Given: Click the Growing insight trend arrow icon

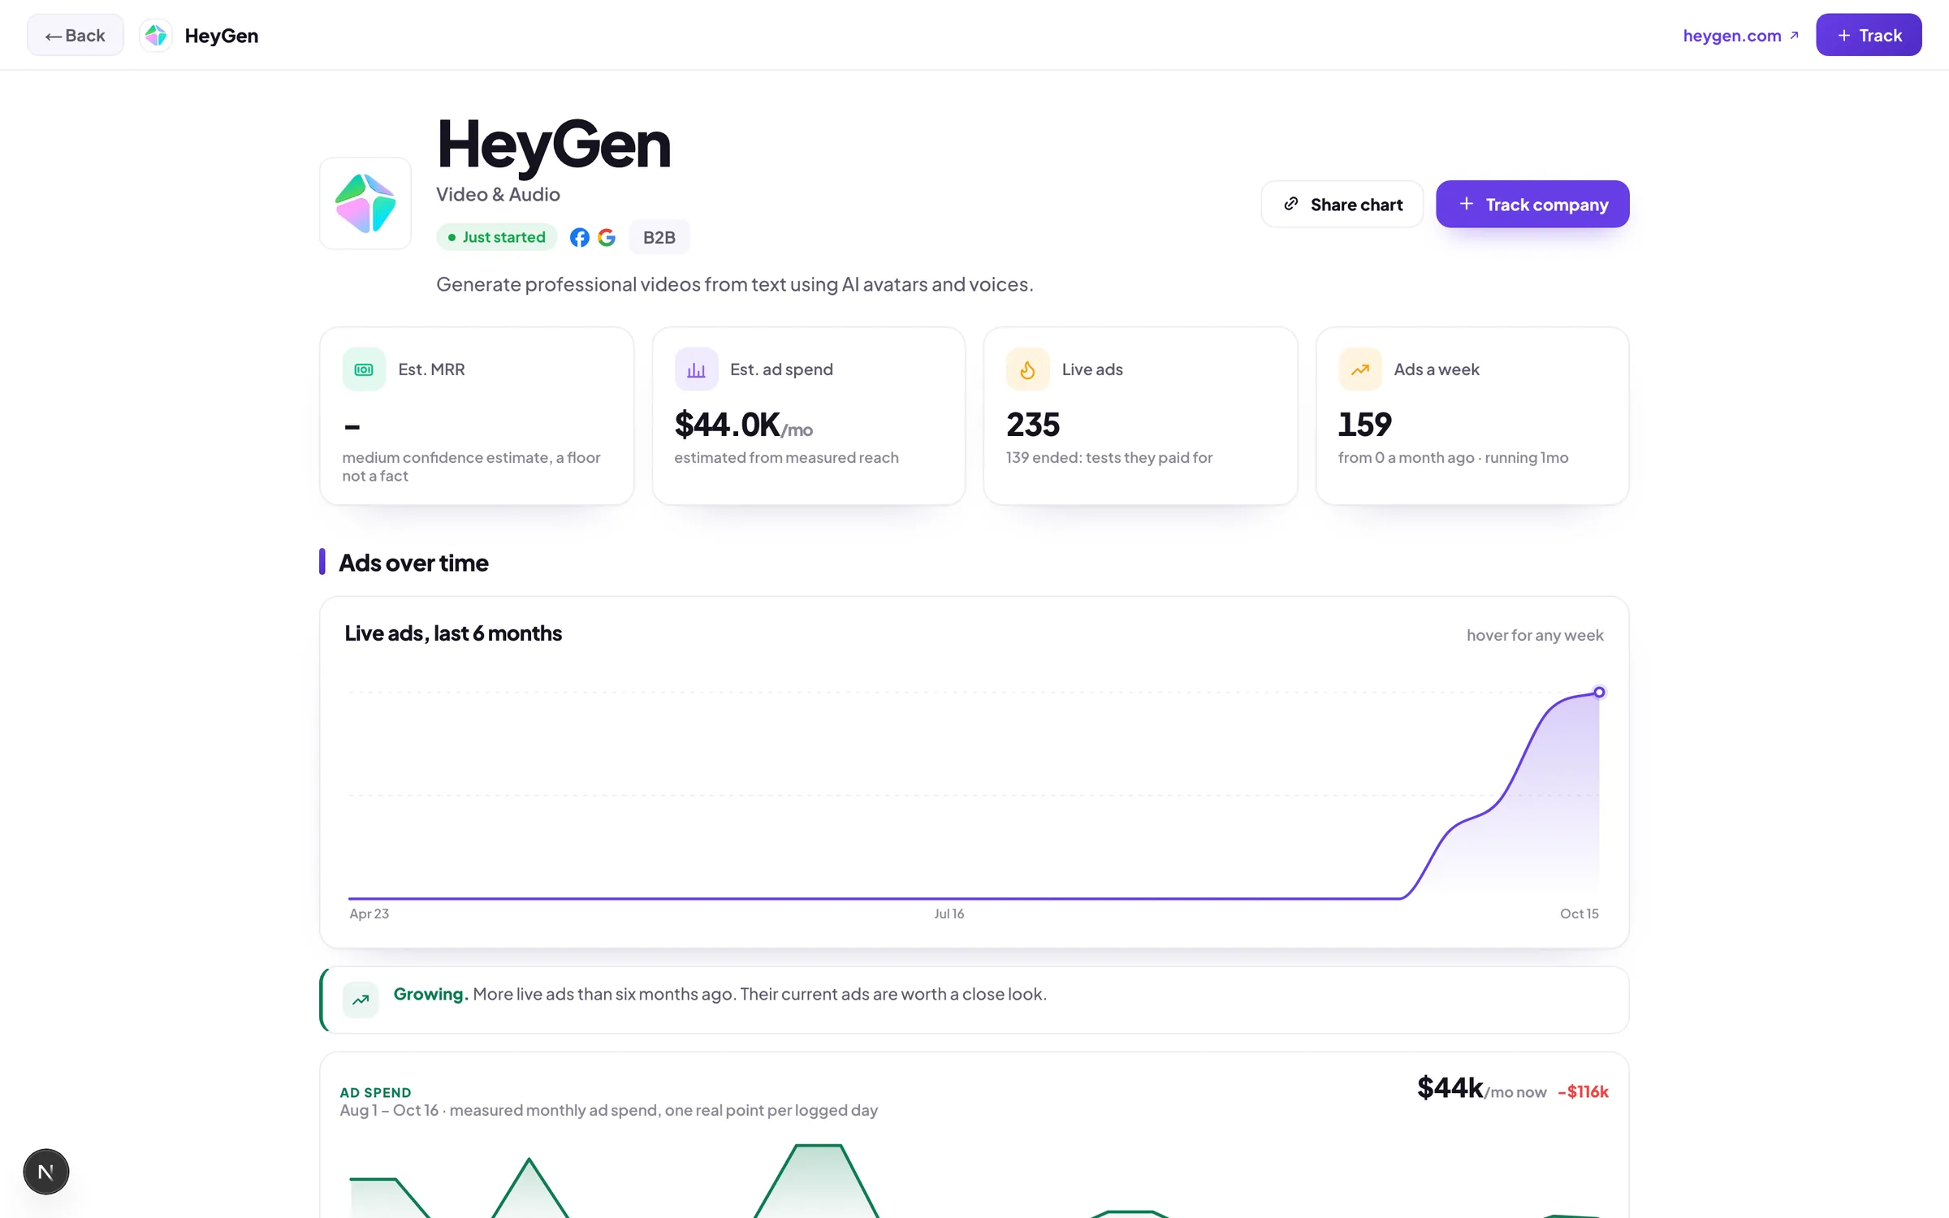Looking at the screenshot, I should 361,1000.
